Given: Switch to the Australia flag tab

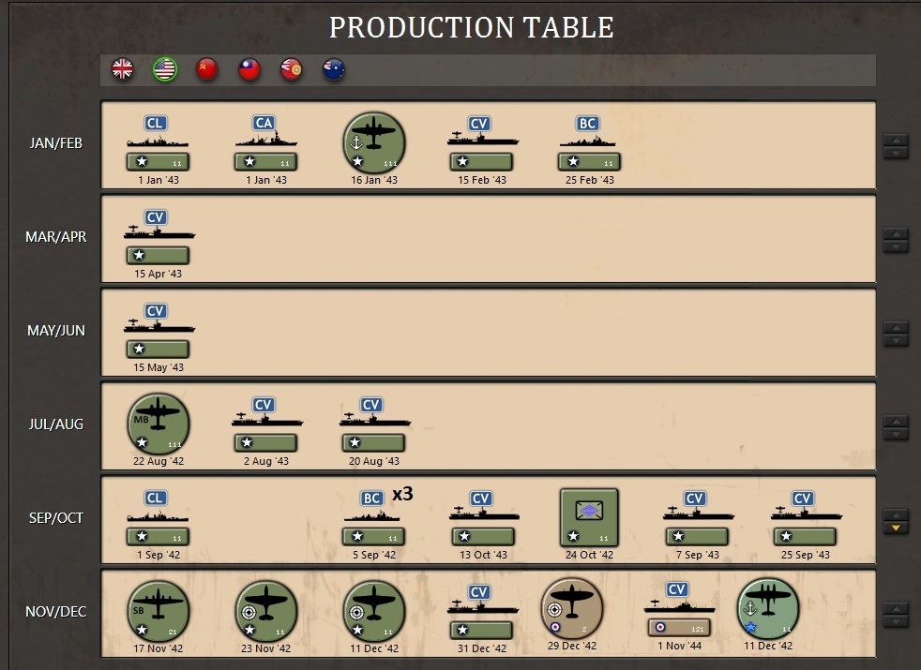Looking at the screenshot, I should click(x=333, y=68).
